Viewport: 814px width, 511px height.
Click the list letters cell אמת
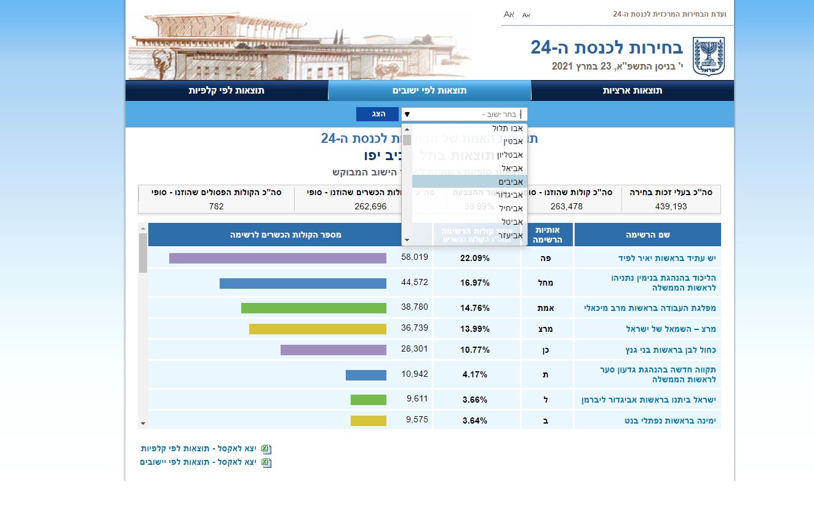[548, 308]
